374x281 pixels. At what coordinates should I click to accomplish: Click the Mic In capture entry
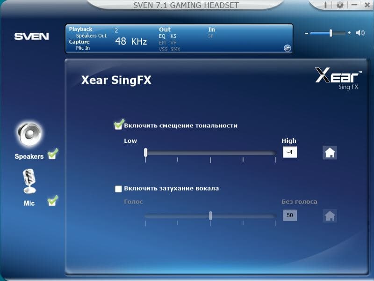(83, 48)
